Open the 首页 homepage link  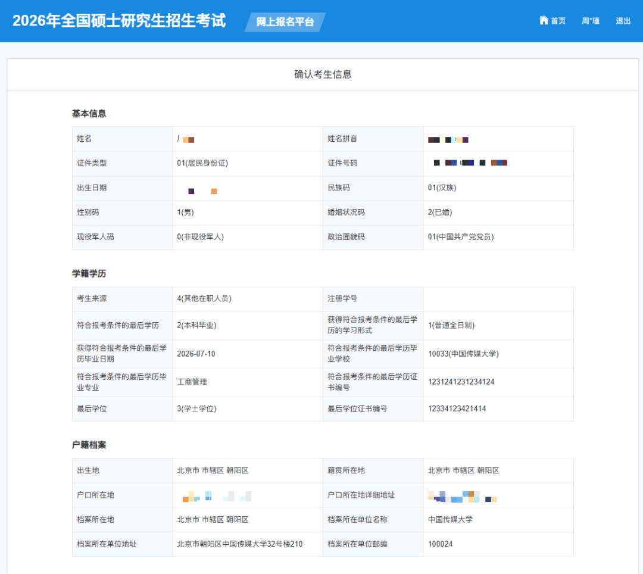click(556, 20)
